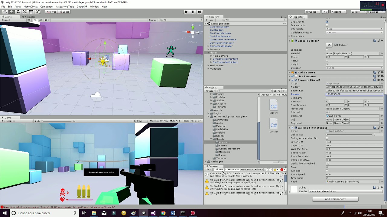The width and height of the screenshot is (387, 217).
Task: Click the cloud services icon
Action: point(325,12)
